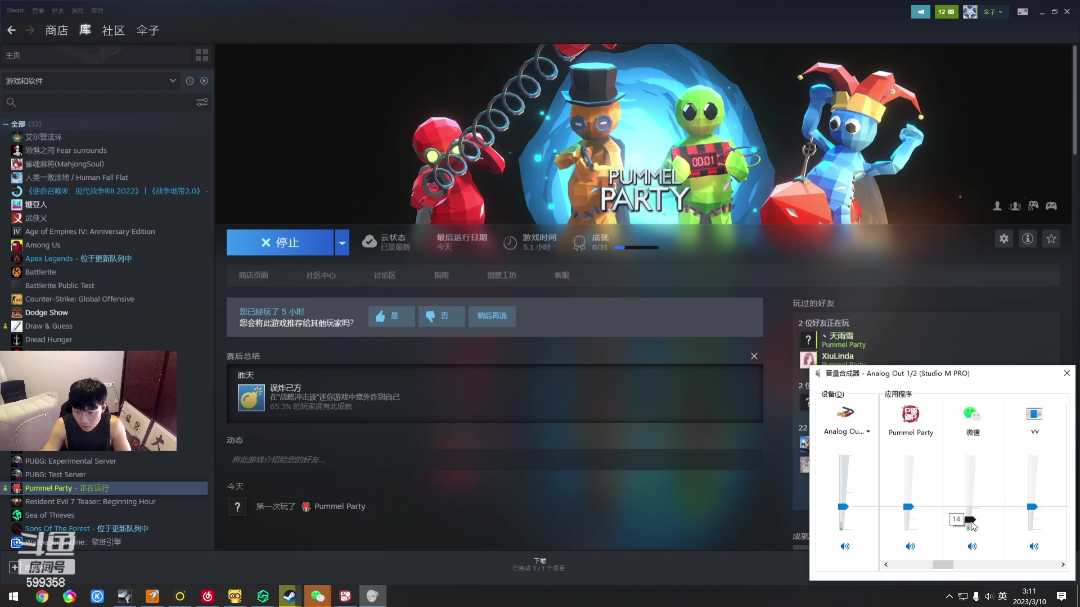Click the user avatar in the top bar
This screenshot has width=1080, height=607.
970,12
